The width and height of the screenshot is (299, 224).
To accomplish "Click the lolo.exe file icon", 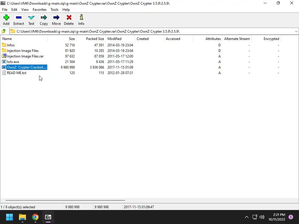I will pos(4,62).
